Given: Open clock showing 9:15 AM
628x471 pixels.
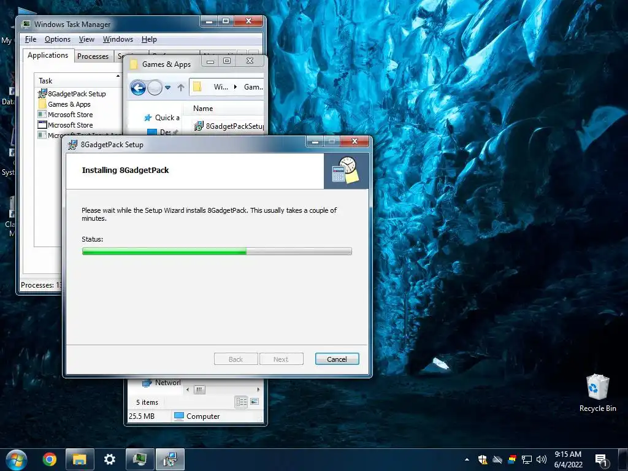Looking at the screenshot, I should click(568, 459).
